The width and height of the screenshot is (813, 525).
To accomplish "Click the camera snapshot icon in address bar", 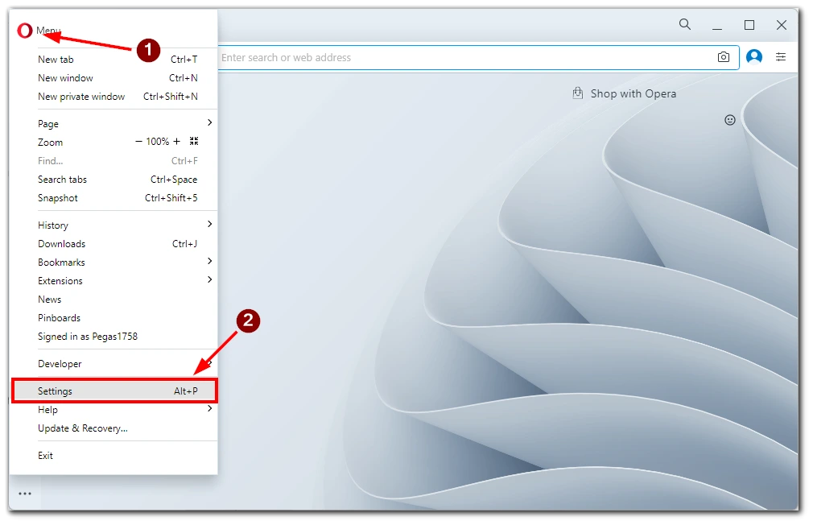I will (x=724, y=57).
